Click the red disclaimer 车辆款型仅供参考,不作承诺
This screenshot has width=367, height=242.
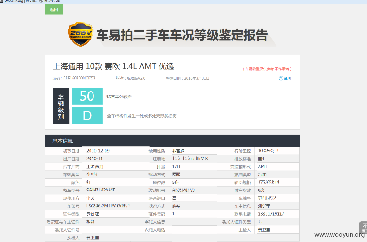coord(267,69)
